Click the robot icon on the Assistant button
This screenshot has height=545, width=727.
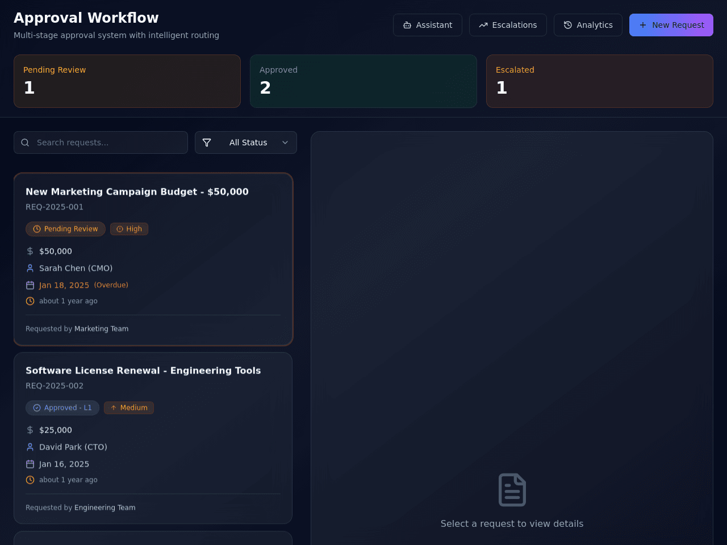click(x=407, y=25)
